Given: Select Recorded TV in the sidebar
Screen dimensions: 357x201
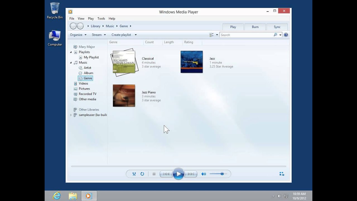Looking at the screenshot, I should (x=87, y=94).
